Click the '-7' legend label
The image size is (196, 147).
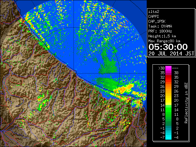coord(162,137)
